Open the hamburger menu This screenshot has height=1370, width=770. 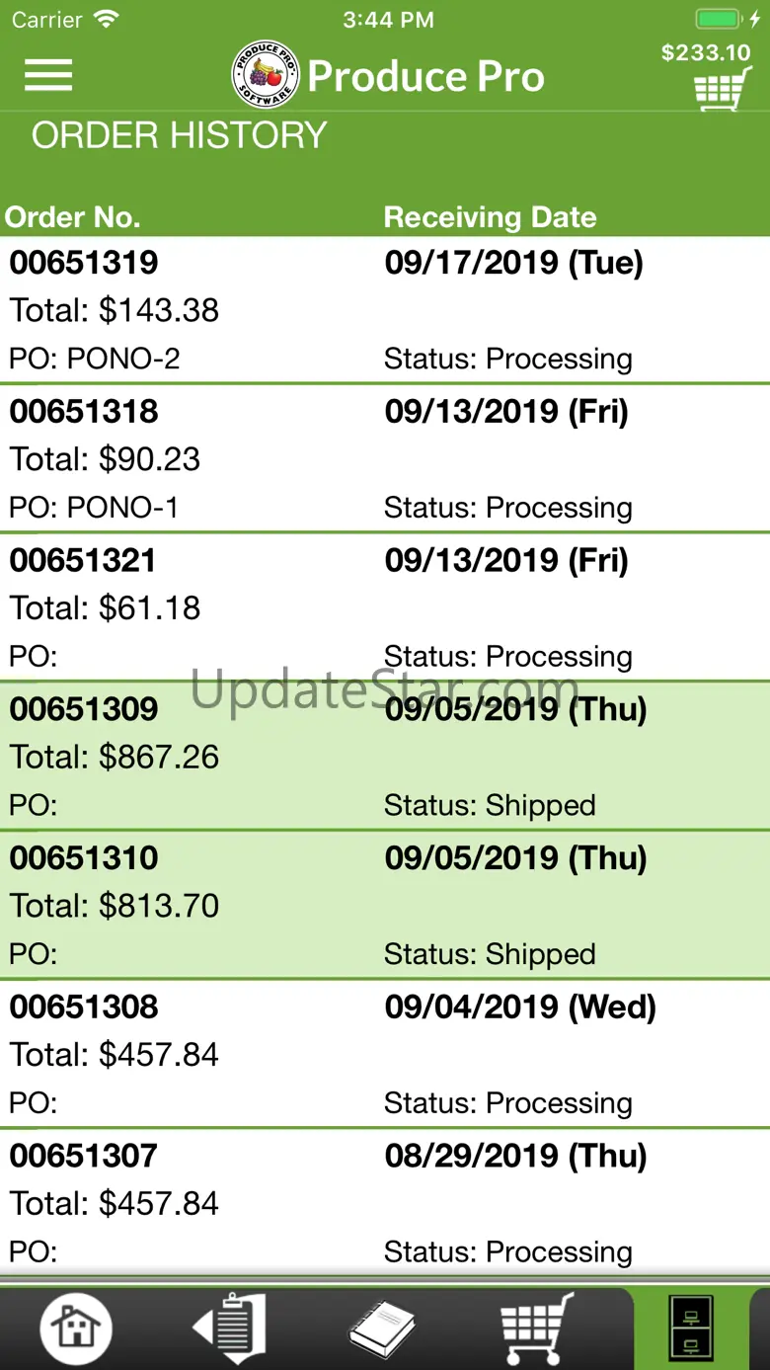(48, 75)
